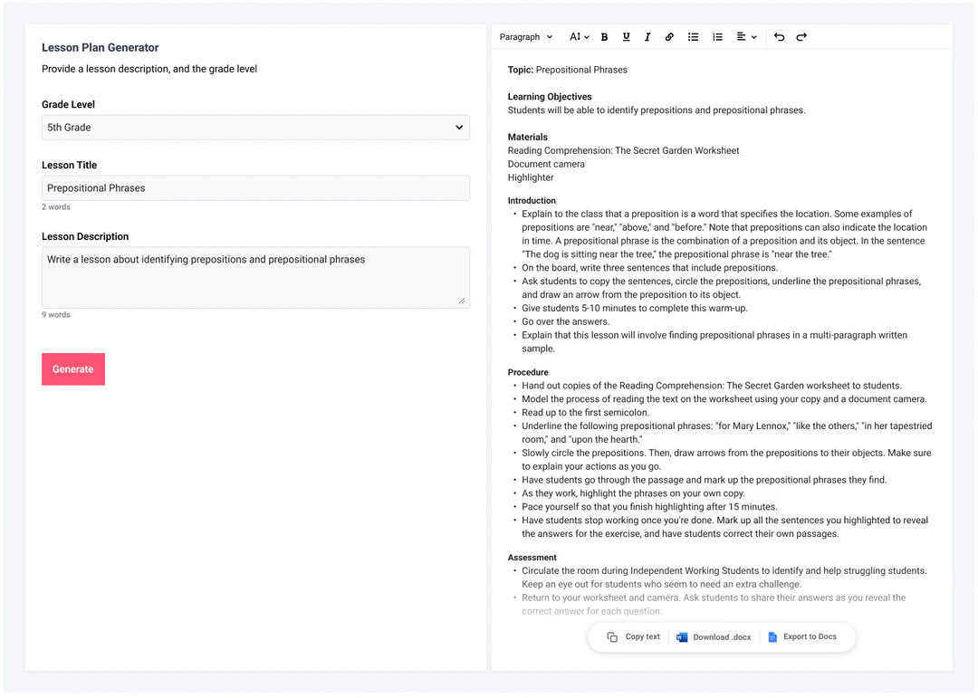Select the Topic heading text
This screenshot has height=698, width=978.
tap(521, 70)
